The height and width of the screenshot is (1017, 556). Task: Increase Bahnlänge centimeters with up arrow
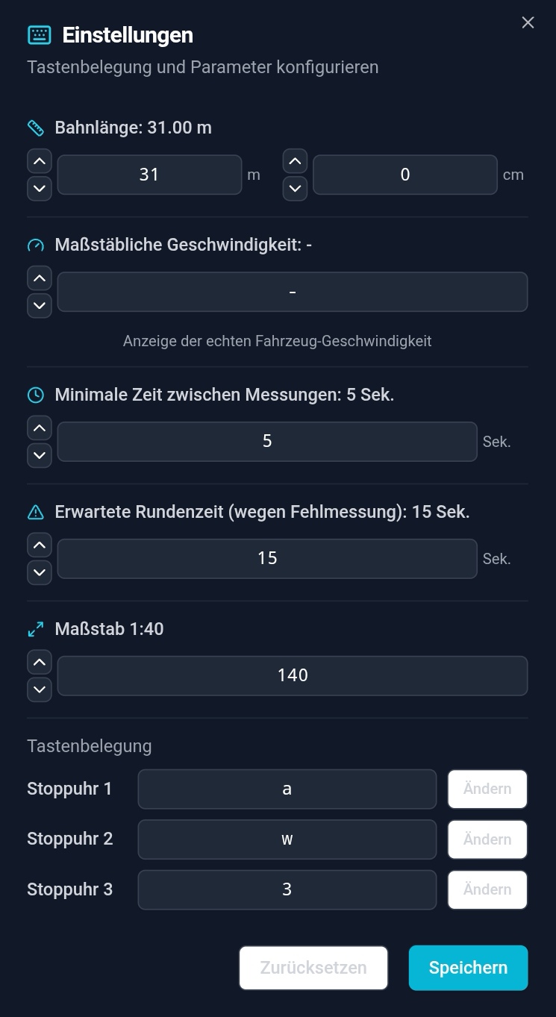pyautogui.click(x=296, y=161)
